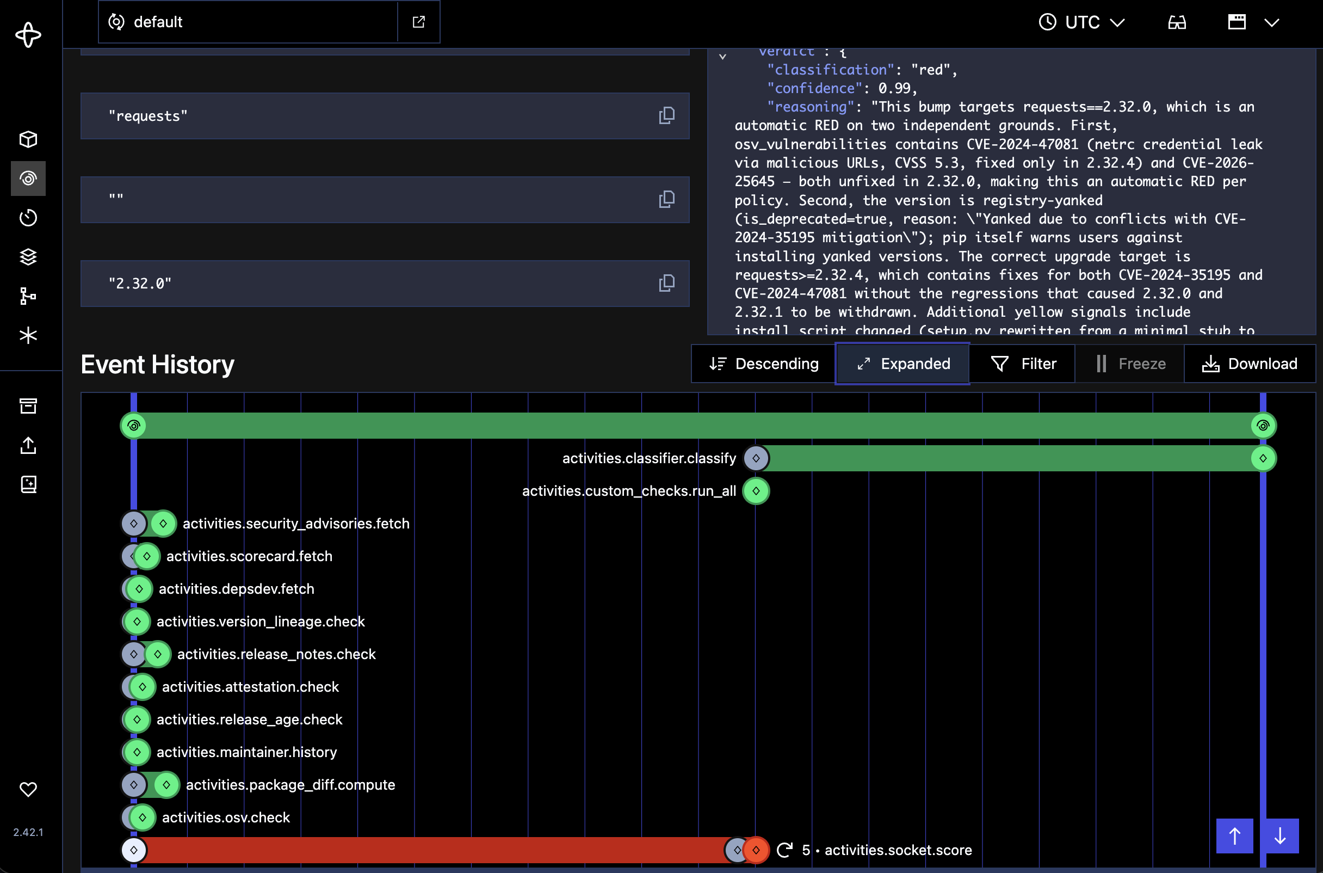Screen dimensions: 1323x873
Task: Open activities.release_notes.check event
Action: pyautogui.click(x=276, y=654)
